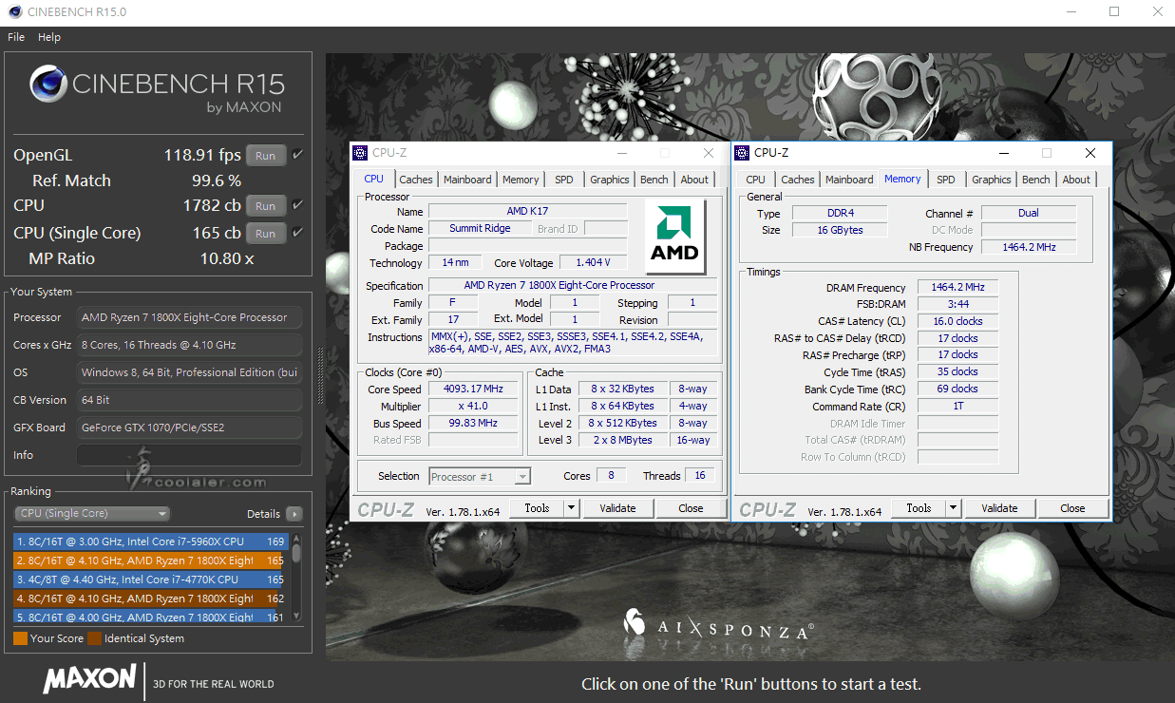
Task: Select ranking row 4 scoring 162
Action: (x=151, y=598)
